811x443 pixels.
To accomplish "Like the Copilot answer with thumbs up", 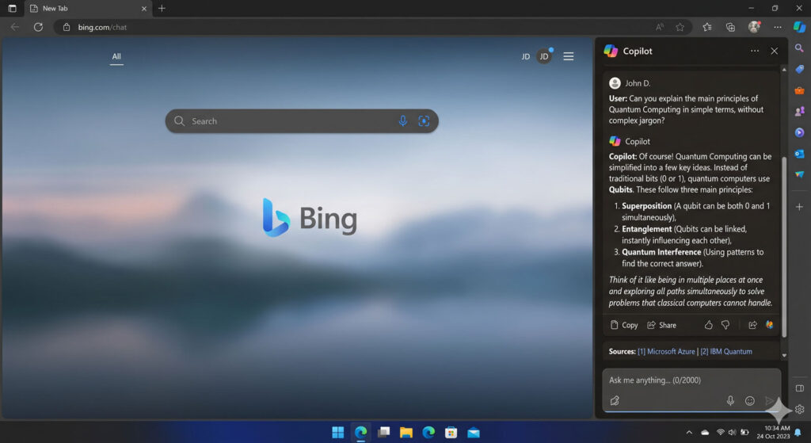I will click(x=708, y=325).
